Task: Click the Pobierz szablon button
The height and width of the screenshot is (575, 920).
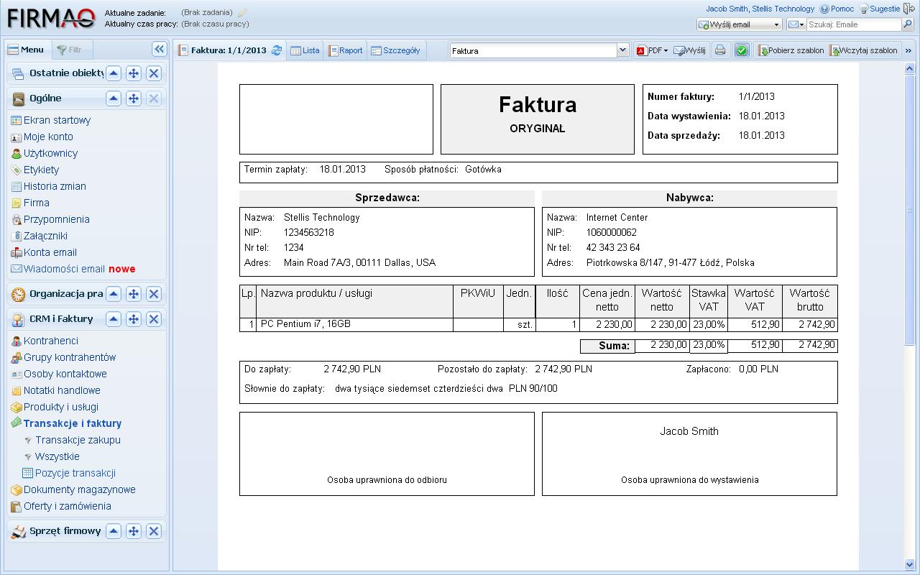Action: (x=790, y=50)
